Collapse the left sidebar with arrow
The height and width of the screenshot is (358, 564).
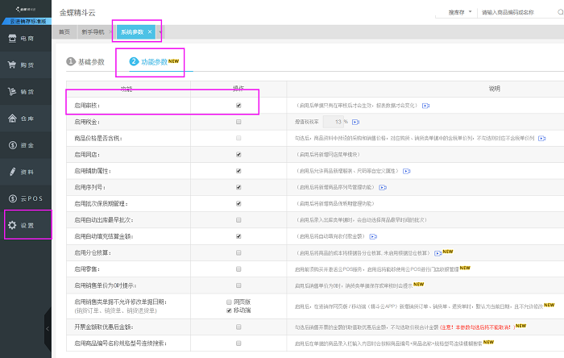coord(47,329)
